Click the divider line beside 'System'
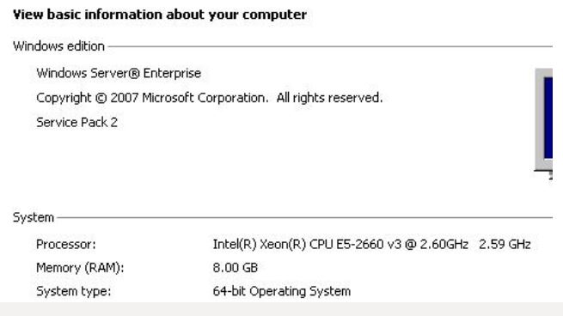The width and height of the screenshot is (563, 316). tap(305, 217)
